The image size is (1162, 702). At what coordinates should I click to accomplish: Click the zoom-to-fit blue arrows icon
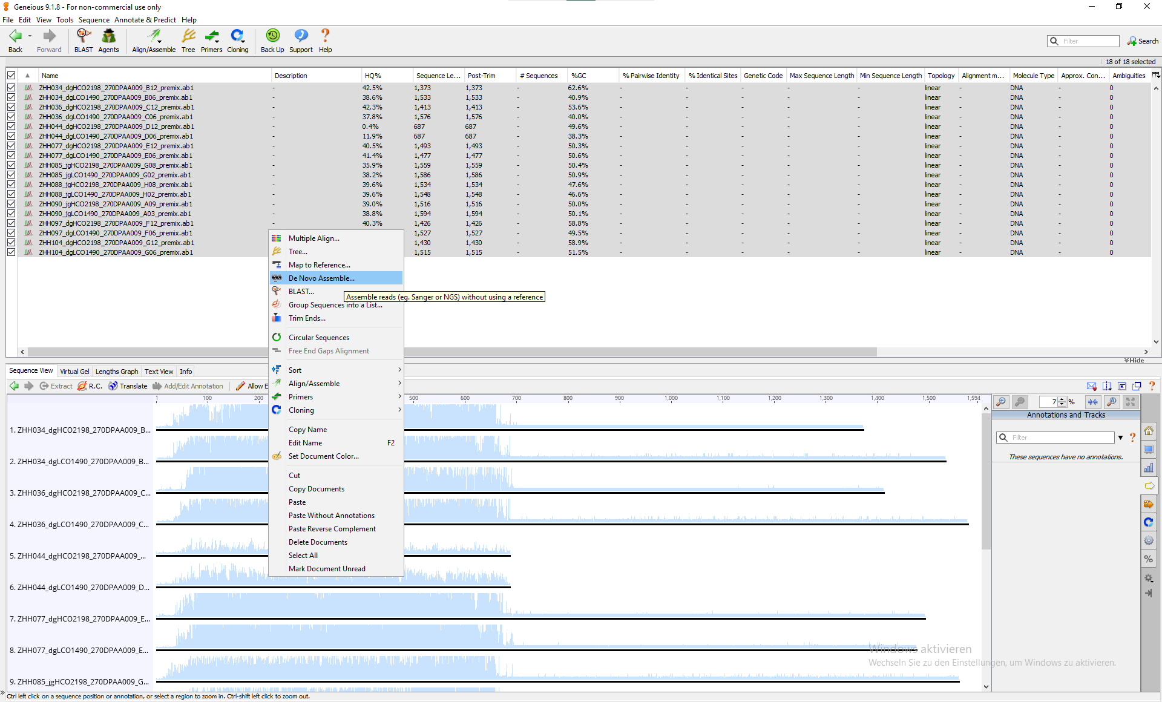click(1092, 402)
